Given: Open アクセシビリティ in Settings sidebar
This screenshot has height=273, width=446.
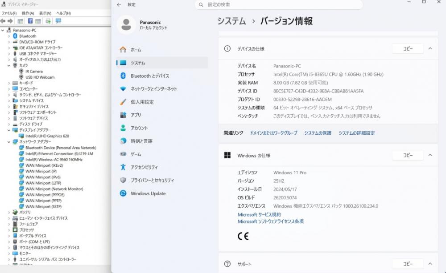Looking at the screenshot, I should (162, 167).
